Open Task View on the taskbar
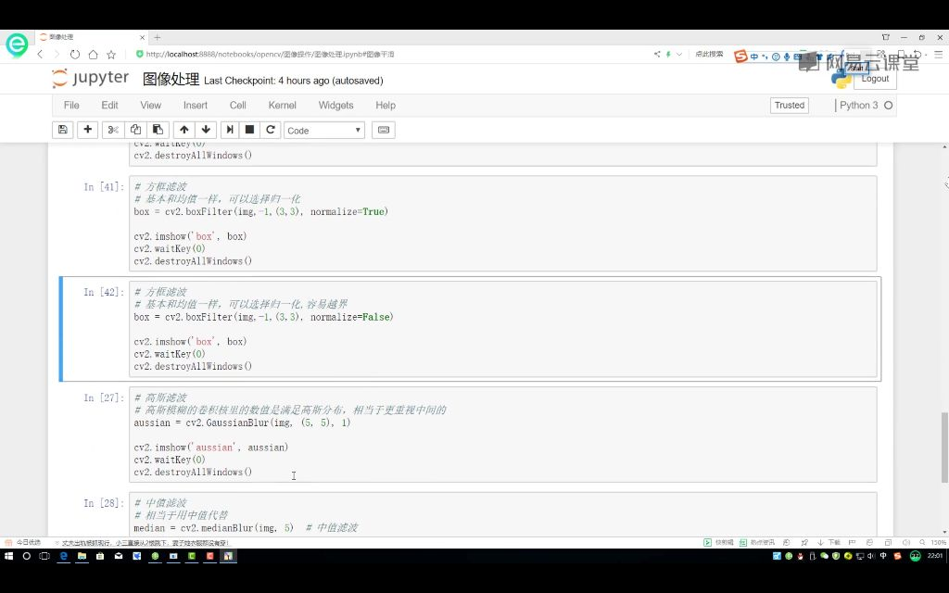Image resolution: width=949 pixels, height=593 pixels. [x=44, y=556]
